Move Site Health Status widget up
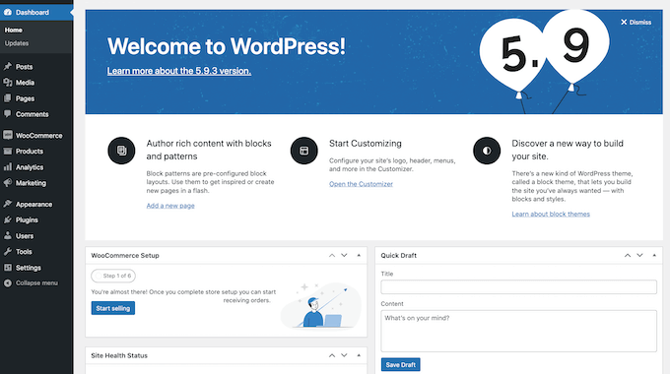This screenshot has height=374, width=670. 332,355
